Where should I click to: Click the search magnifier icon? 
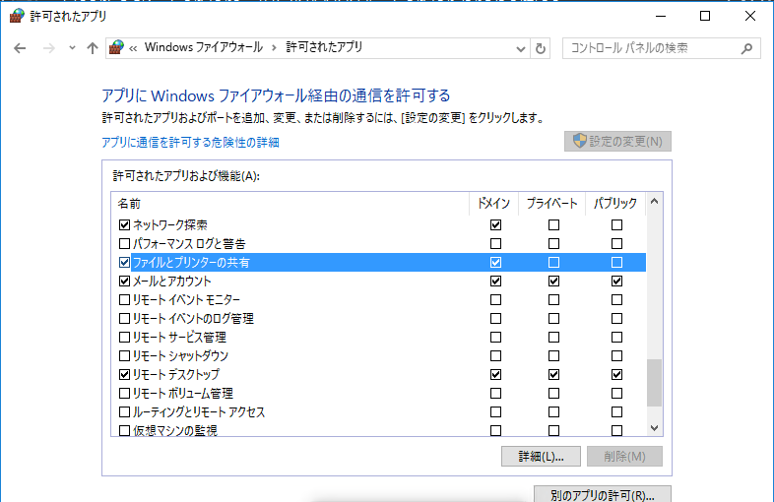pos(746,48)
